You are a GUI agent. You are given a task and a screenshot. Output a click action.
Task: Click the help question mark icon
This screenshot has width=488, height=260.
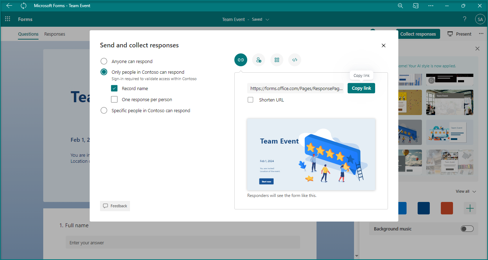(464, 19)
